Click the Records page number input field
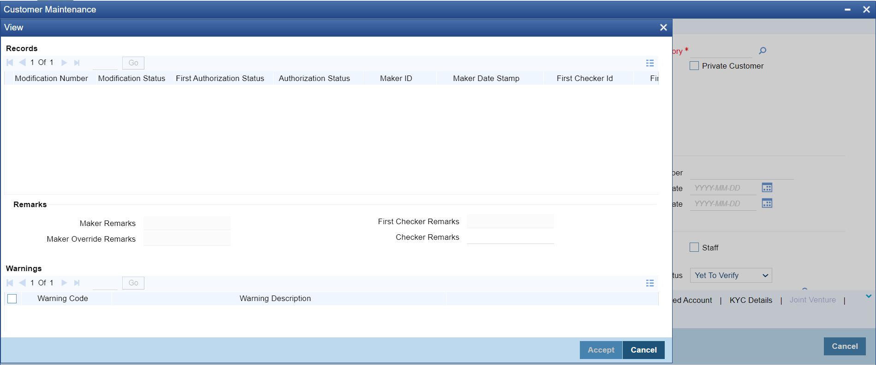This screenshot has width=876, height=365. 105,63
